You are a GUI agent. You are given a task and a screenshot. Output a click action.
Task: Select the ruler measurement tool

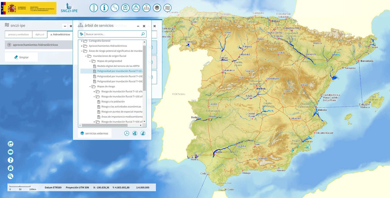94,8
